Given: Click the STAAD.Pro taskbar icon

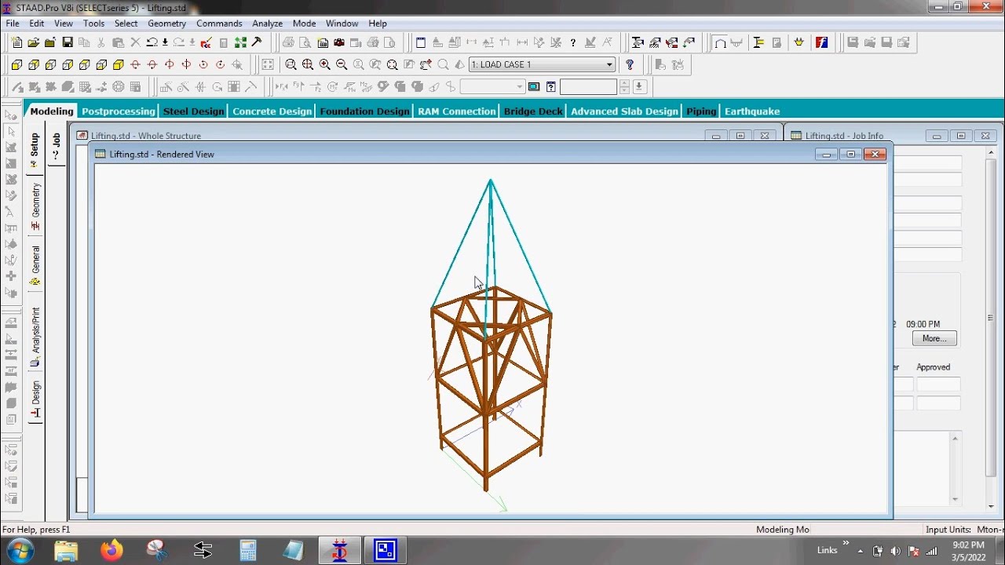Looking at the screenshot, I should 340,550.
